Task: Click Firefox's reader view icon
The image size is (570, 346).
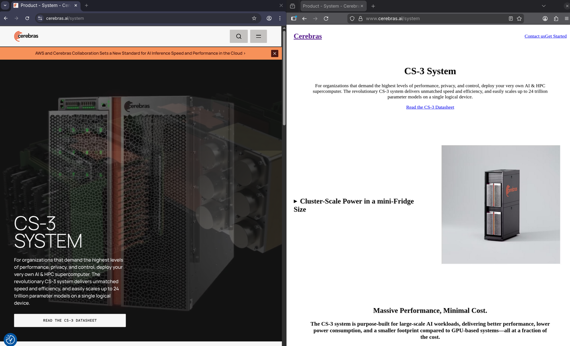Action: pyautogui.click(x=511, y=18)
